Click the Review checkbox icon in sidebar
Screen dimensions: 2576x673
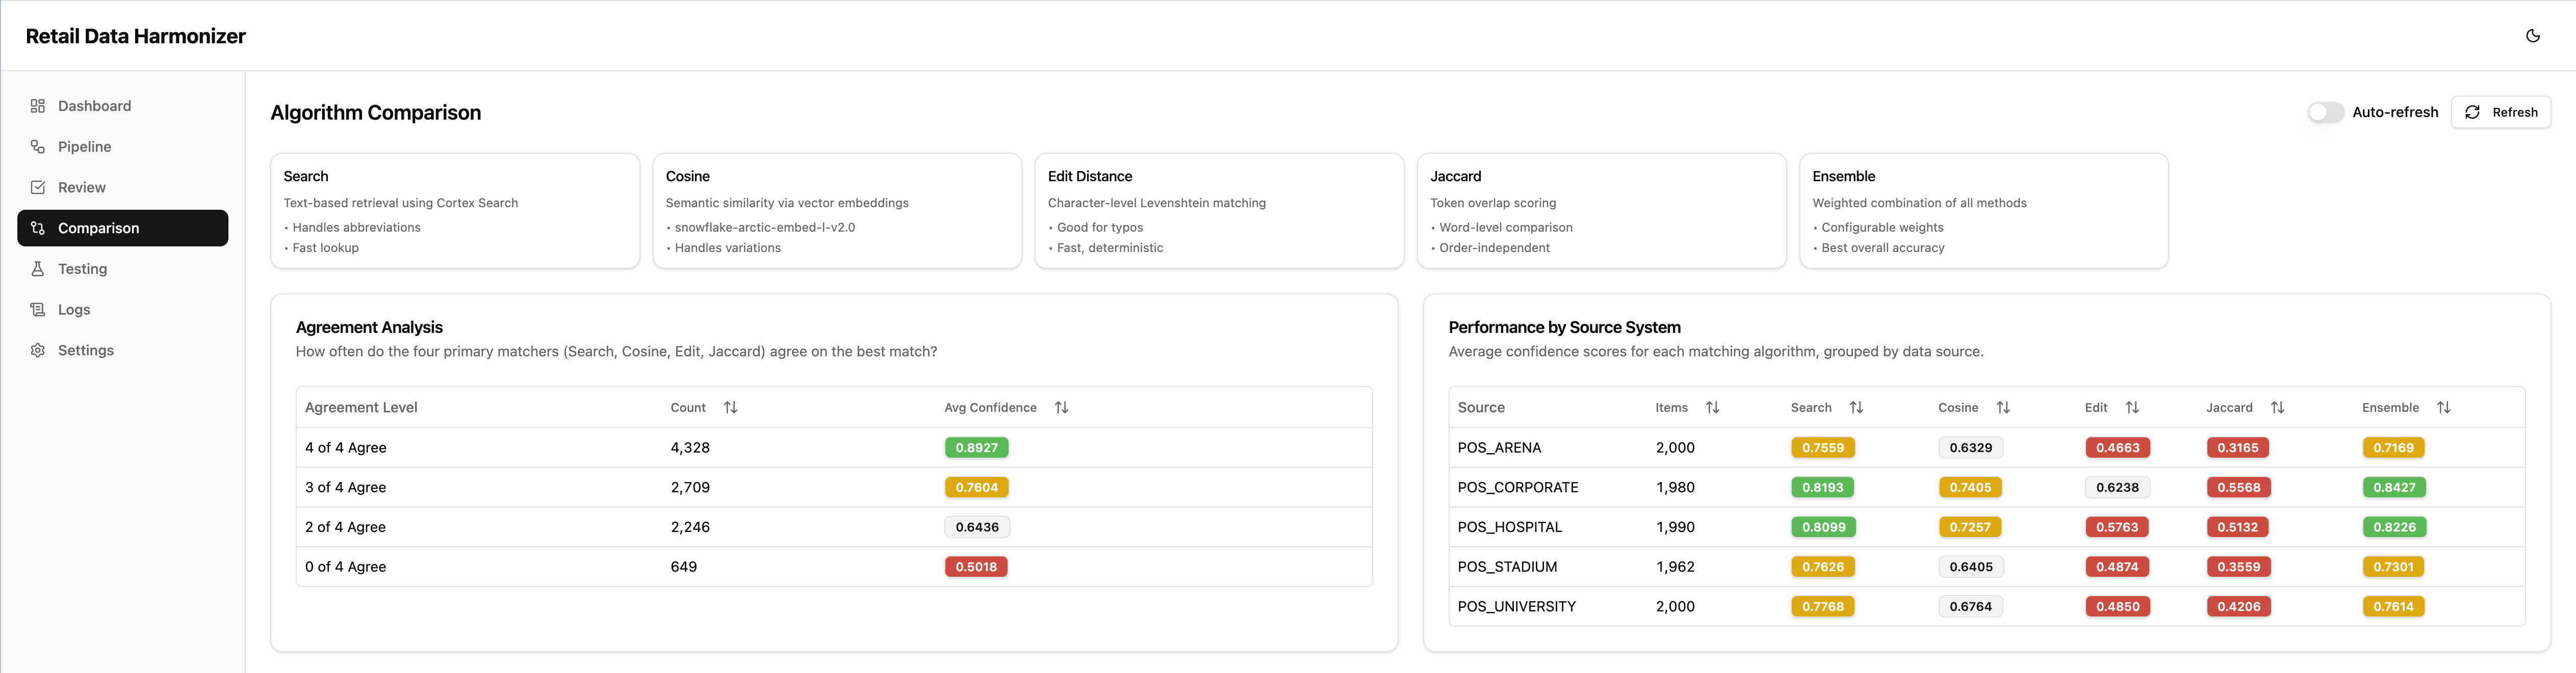[38, 188]
